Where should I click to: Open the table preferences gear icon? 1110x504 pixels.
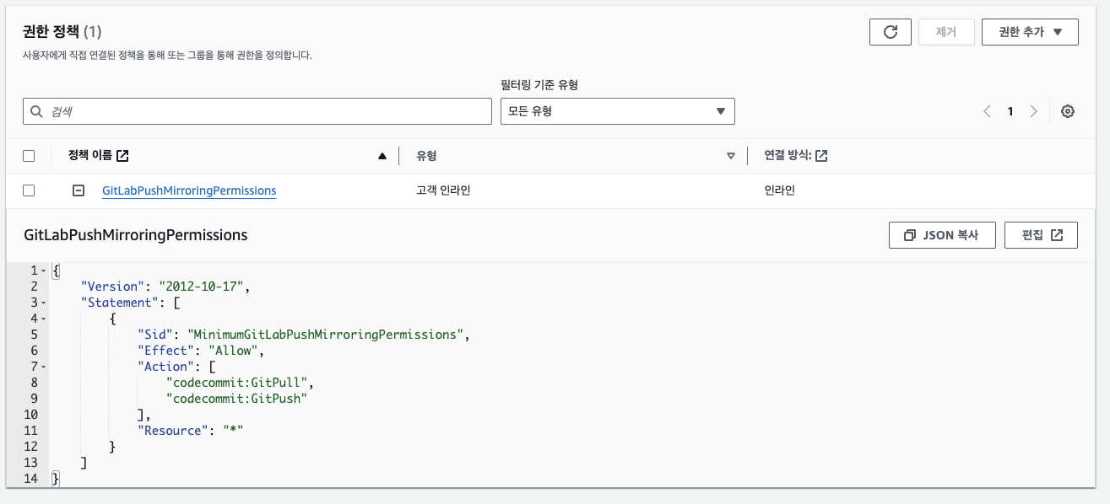tap(1067, 111)
